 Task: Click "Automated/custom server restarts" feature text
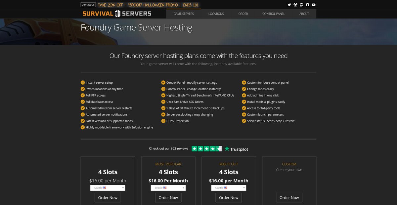[109, 108]
